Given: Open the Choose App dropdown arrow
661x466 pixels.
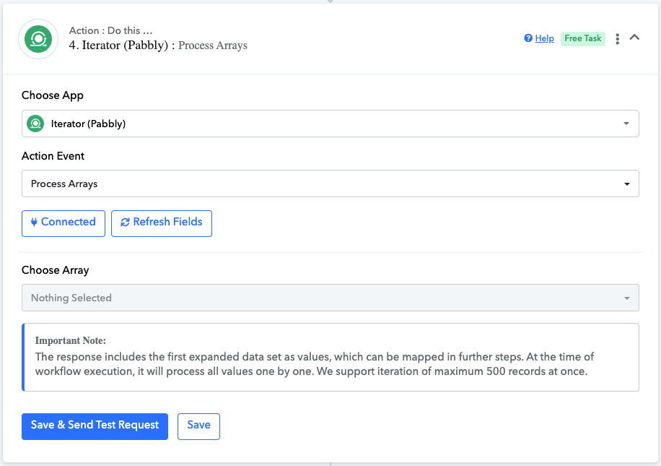Looking at the screenshot, I should pyautogui.click(x=626, y=124).
